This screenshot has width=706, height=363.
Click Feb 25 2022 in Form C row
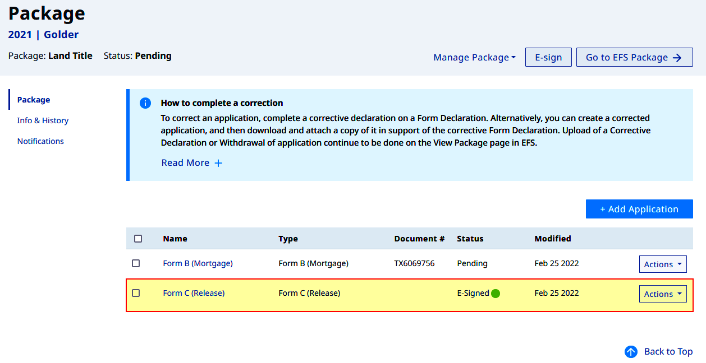(x=557, y=293)
